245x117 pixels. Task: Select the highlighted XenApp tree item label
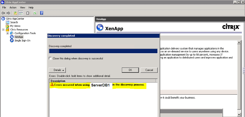click(x=19, y=37)
